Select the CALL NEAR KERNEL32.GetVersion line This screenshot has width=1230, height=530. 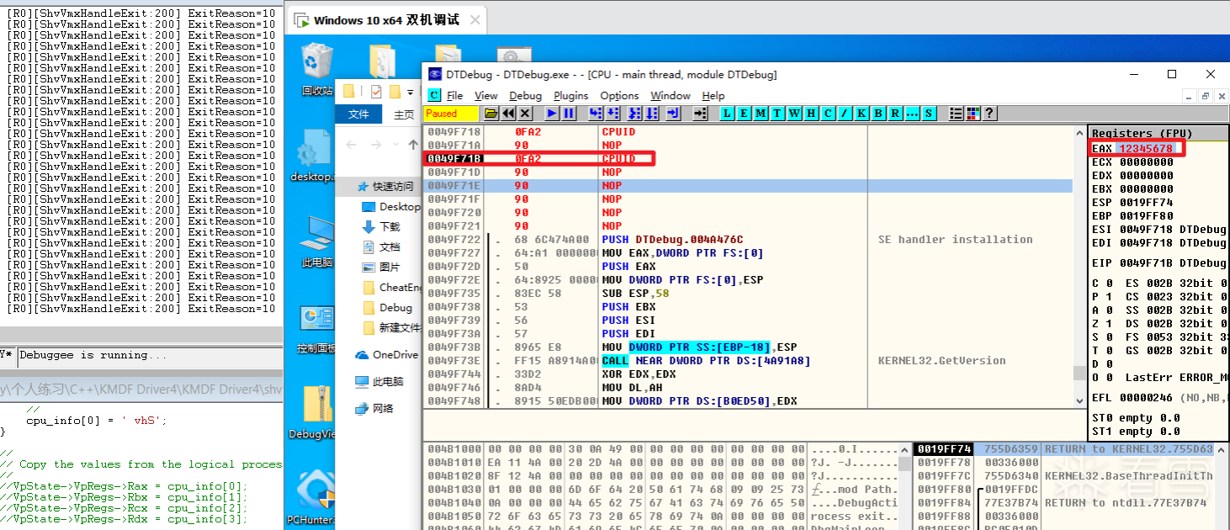point(749,361)
